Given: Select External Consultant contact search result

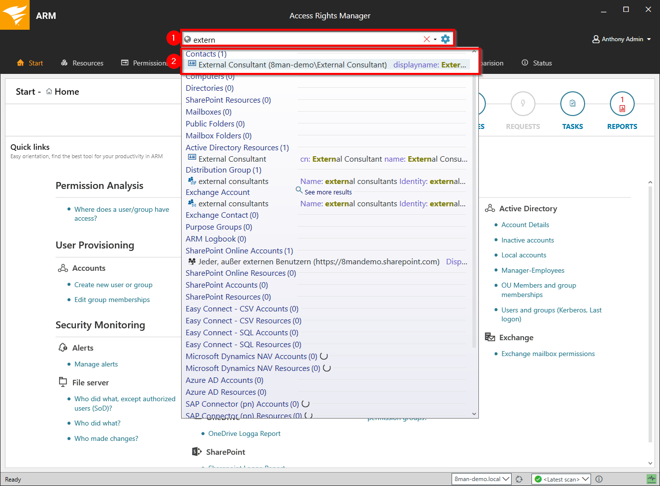Looking at the screenshot, I should 292,65.
